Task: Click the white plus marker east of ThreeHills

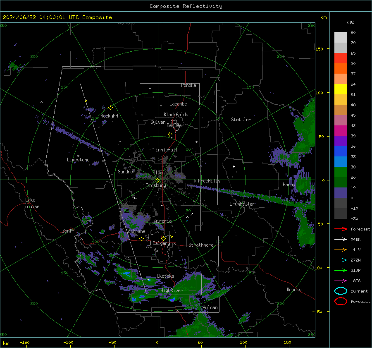Action: tap(234, 166)
